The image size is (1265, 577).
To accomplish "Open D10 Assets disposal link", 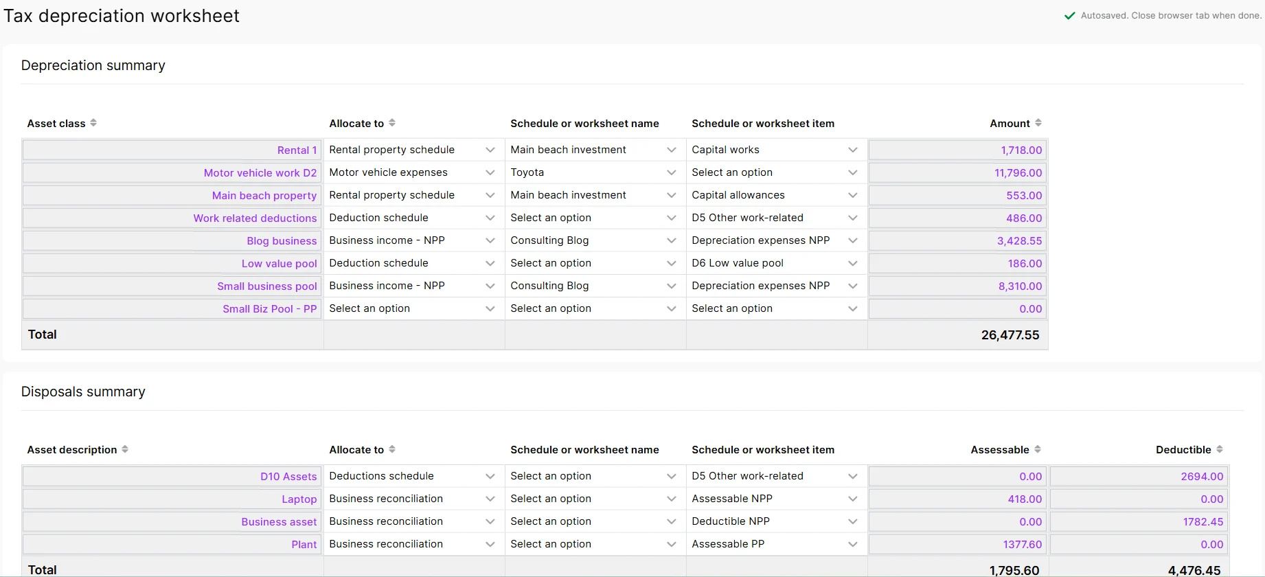I will coord(288,477).
